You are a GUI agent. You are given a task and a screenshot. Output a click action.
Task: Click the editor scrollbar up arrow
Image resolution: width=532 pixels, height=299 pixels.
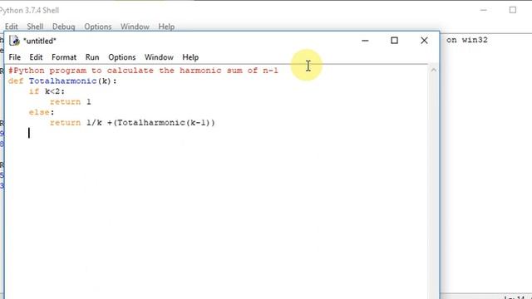coord(434,70)
